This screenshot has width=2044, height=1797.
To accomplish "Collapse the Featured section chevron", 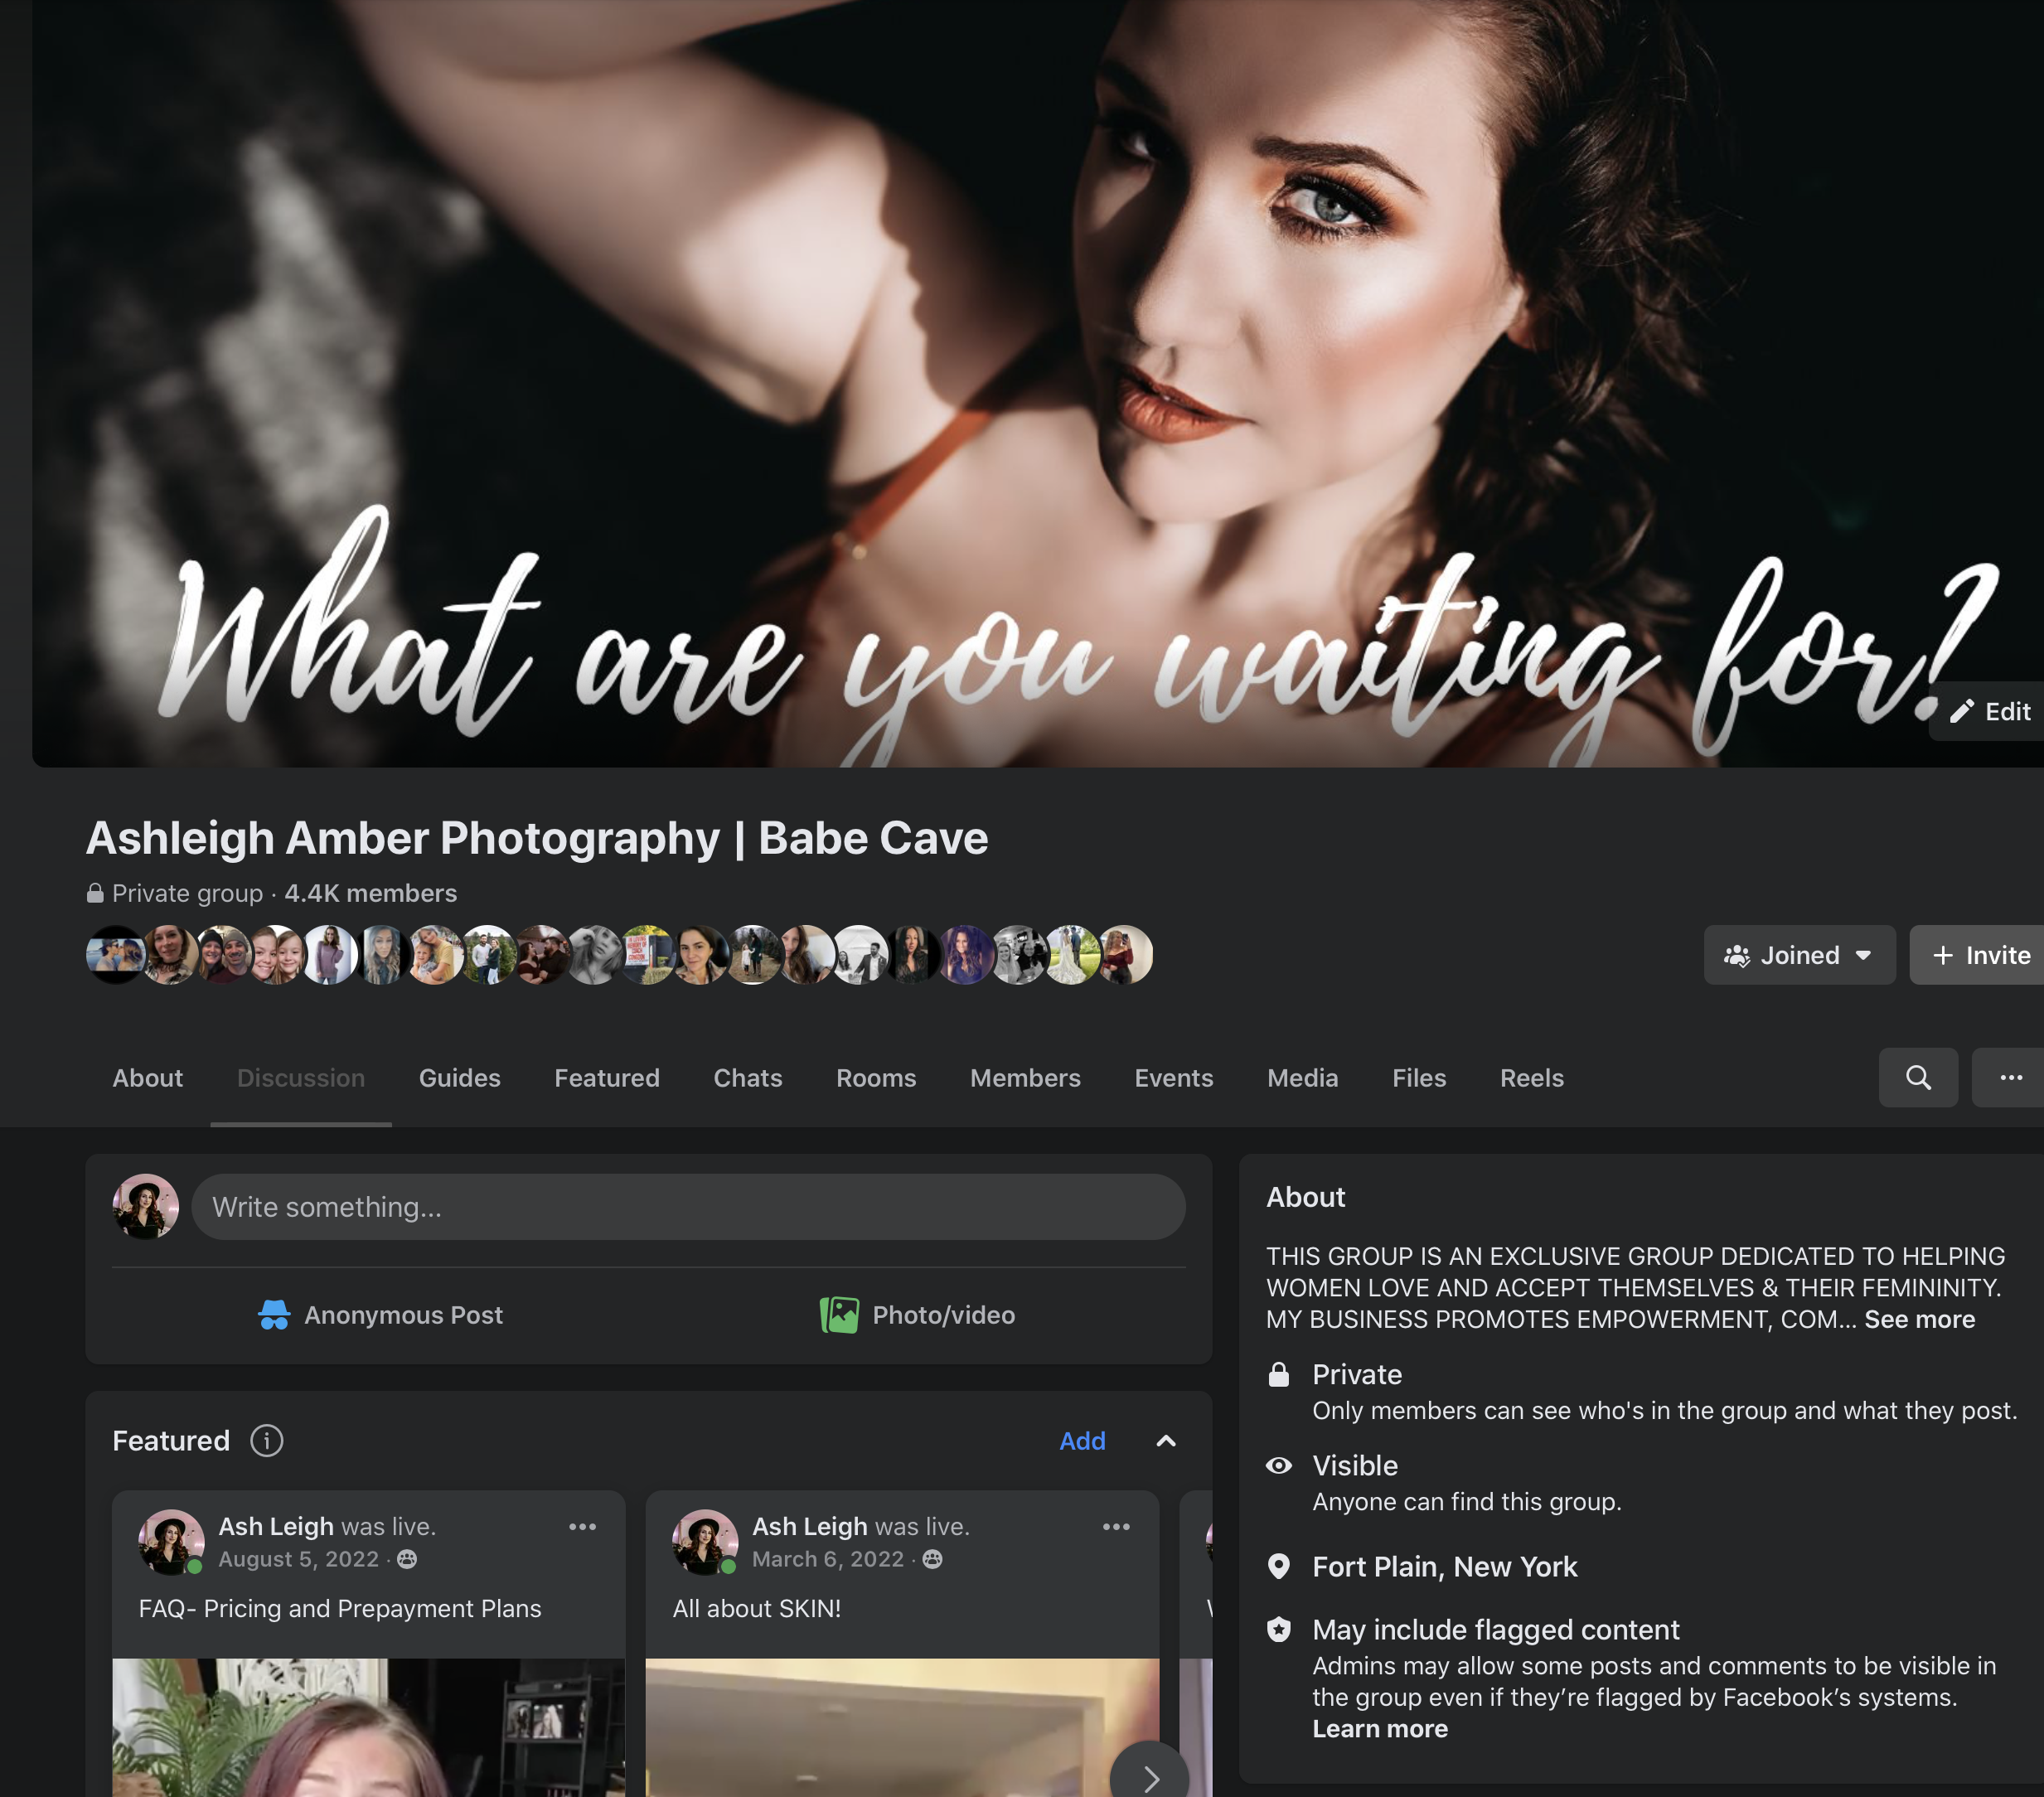I will (1165, 1440).
